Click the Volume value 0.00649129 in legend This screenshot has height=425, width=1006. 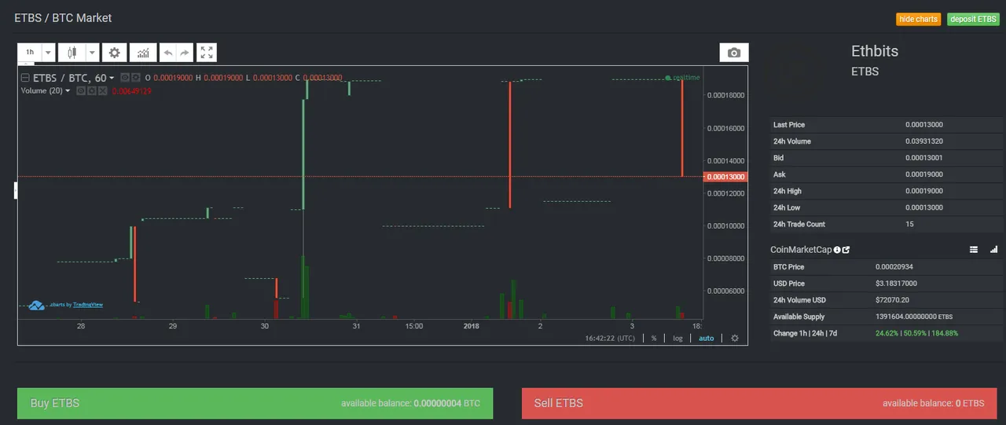[x=132, y=91]
